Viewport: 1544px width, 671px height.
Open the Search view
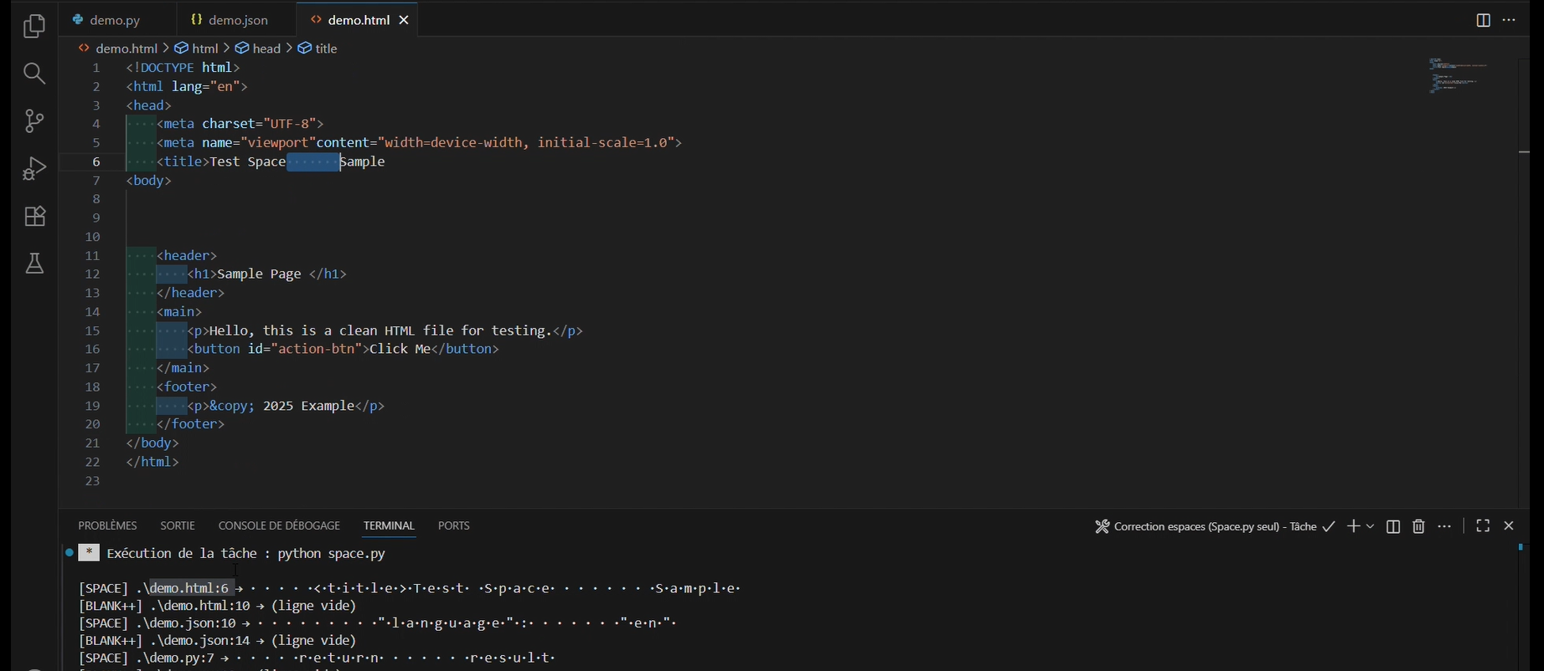pyautogui.click(x=34, y=74)
